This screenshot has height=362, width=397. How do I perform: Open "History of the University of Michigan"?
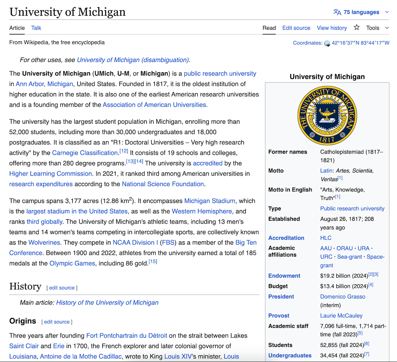107,302
